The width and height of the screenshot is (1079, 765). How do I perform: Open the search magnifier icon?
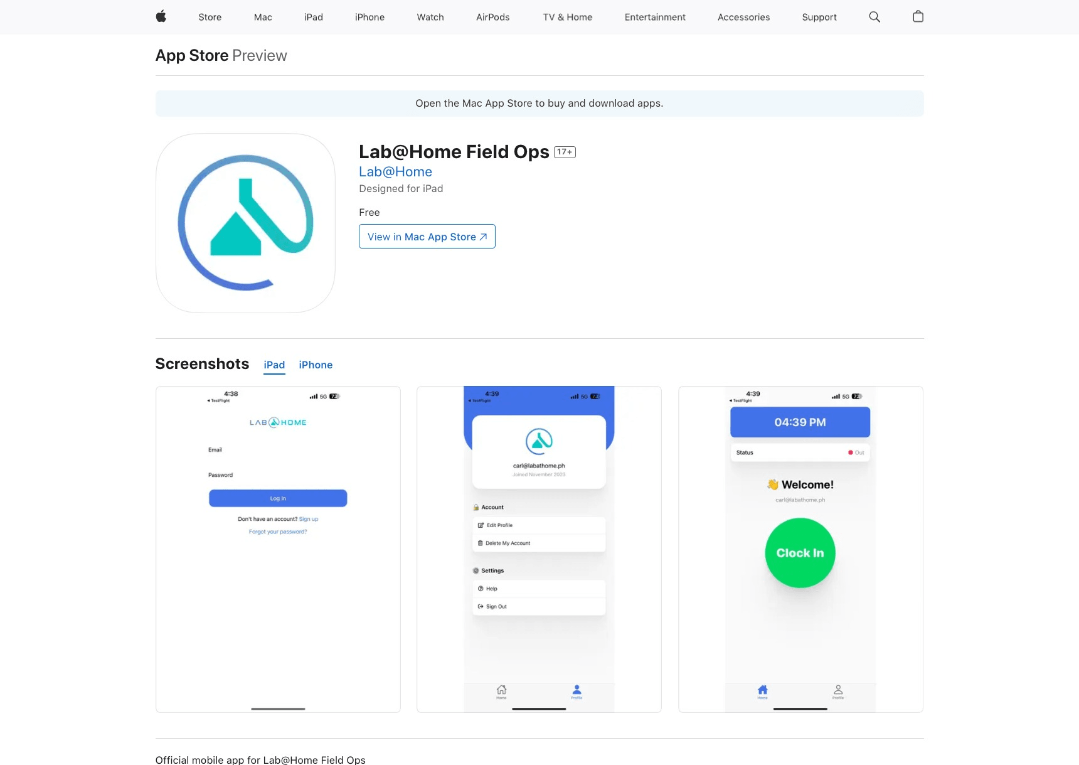tap(874, 17)
